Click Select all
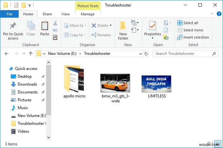223x148 pixels. click(x=188, y=23)
